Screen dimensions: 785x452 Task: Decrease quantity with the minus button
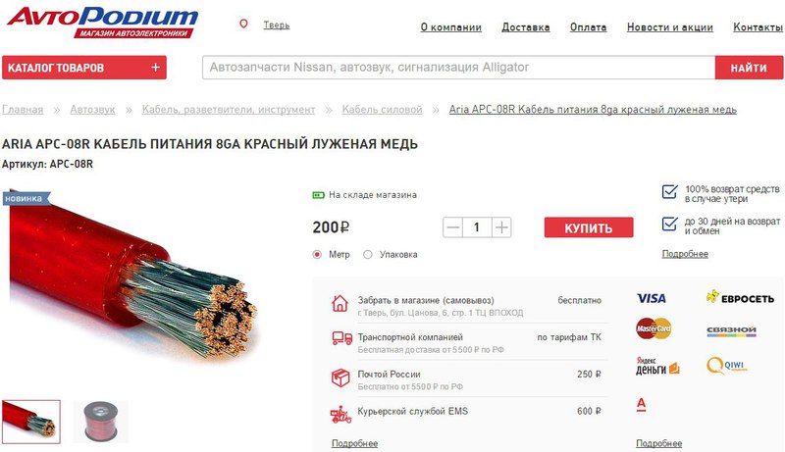click(x=452, y=227)
